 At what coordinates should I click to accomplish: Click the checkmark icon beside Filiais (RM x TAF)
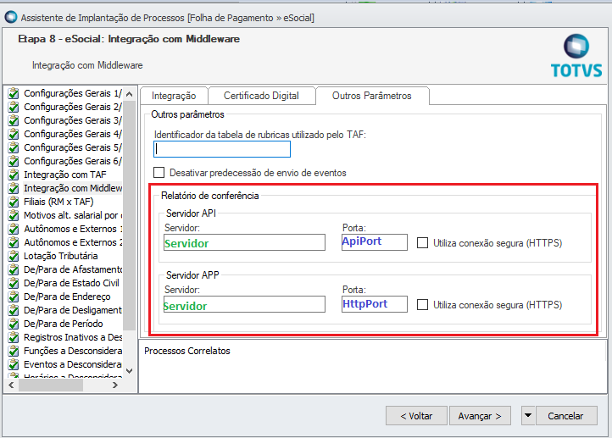[14, 202]
